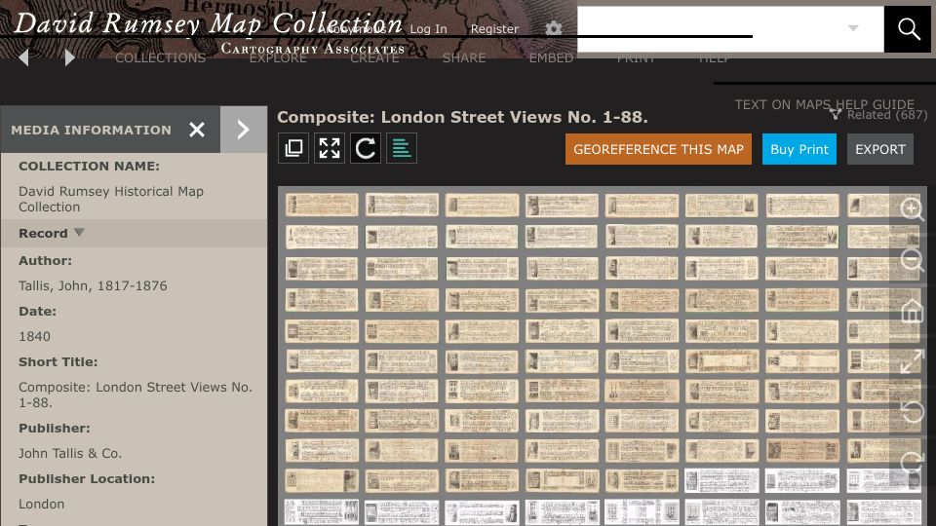Screen dimensions: 936x526
Task: Open the Related (687) filter
Action: tap(878, 115)
